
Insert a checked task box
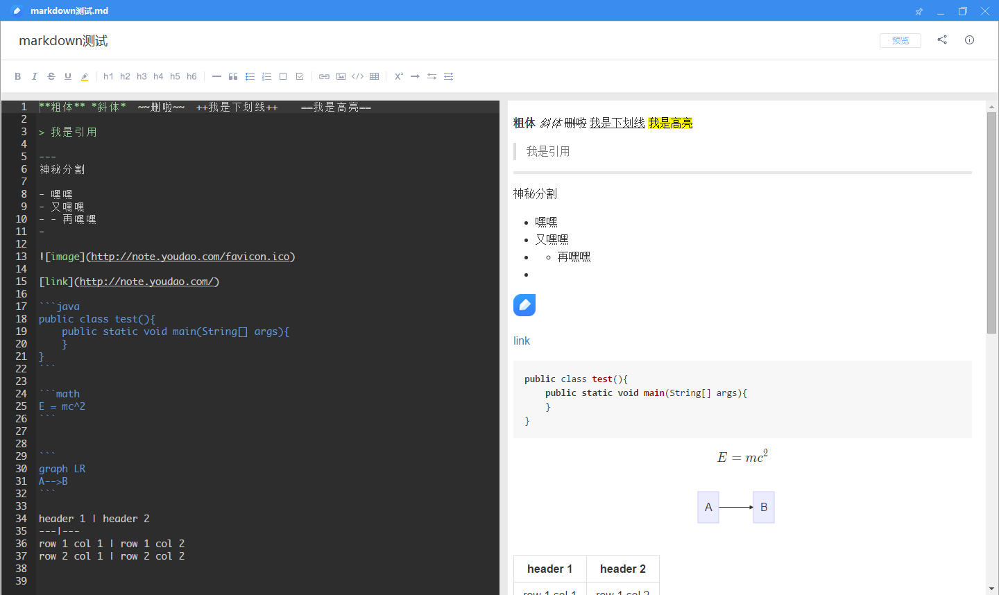point(300,76)
